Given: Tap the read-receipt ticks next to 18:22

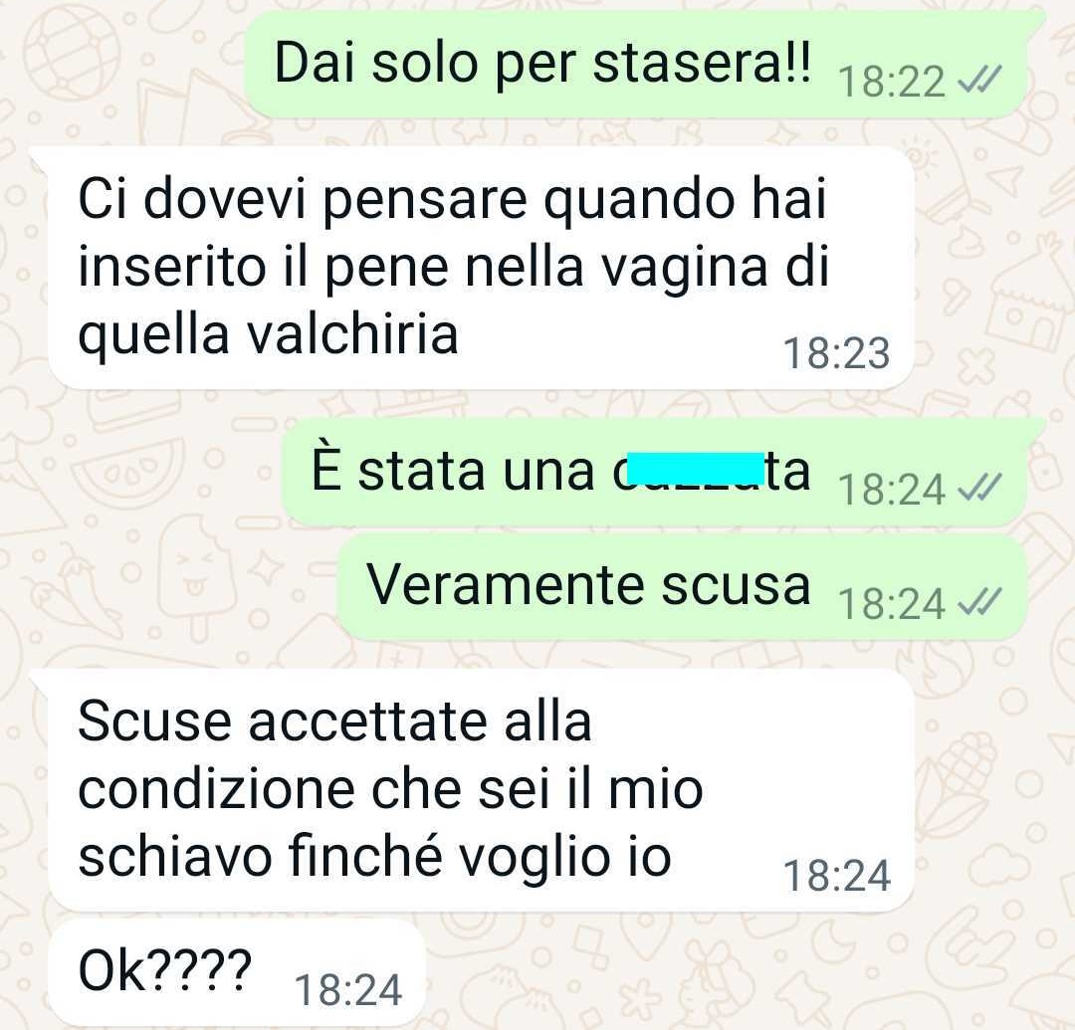Looking at the screenshot, I should [981, 82].
